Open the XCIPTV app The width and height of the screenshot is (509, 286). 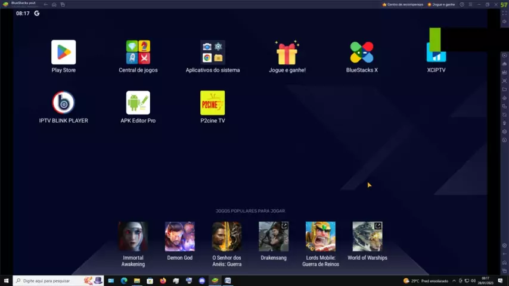point(436,52)
